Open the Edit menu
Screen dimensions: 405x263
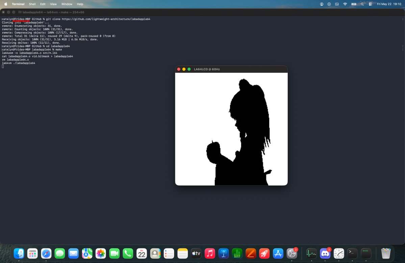click(x=43, y=4)
